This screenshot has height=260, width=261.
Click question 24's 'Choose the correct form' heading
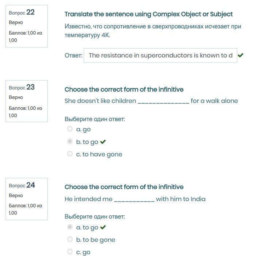pos(124,187)
